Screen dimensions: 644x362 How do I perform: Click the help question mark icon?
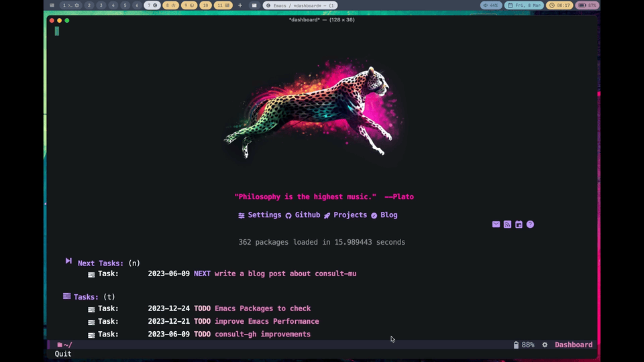tap(530, 224)
